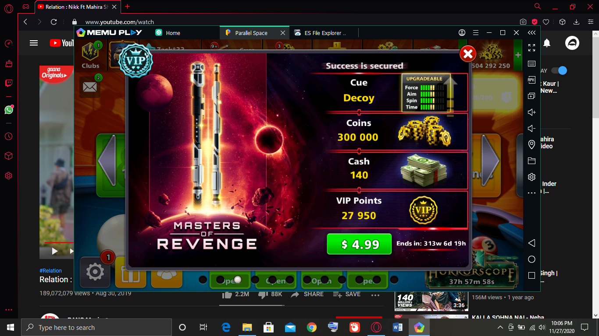599x336 pixels.
Task: Open File Explorer from the taskbar
Action: (247, 327)
